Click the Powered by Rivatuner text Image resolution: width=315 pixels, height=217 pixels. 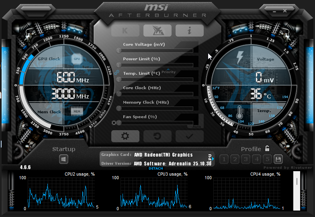tap(288, 168)
